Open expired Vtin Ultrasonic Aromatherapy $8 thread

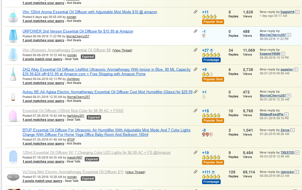66,50
